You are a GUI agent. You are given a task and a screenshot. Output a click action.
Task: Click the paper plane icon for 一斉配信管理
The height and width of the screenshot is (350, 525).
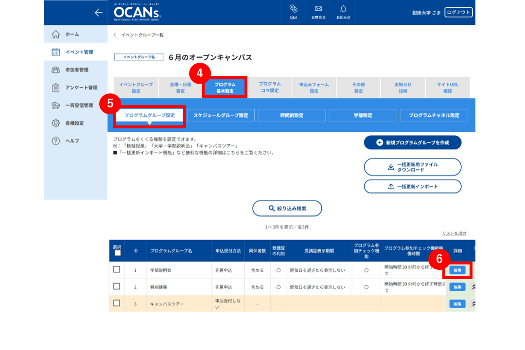tap(56, 105)
